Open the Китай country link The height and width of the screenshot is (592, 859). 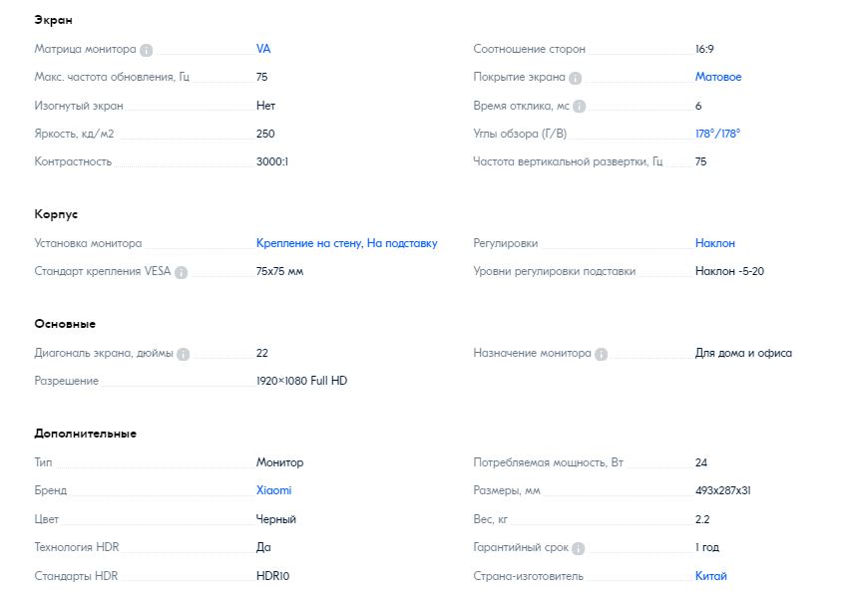click(711, 576)
